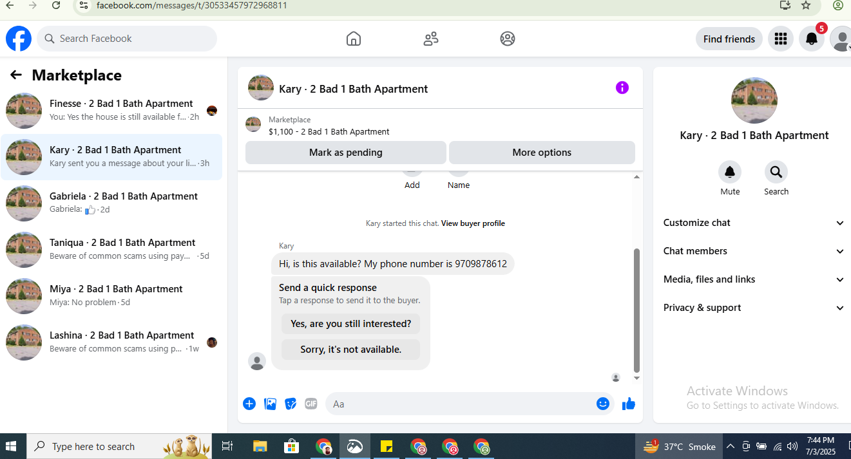Screen dimensions: 851x459
Task: Open Microsoft Store from taskbar
Action: (292, 446)
